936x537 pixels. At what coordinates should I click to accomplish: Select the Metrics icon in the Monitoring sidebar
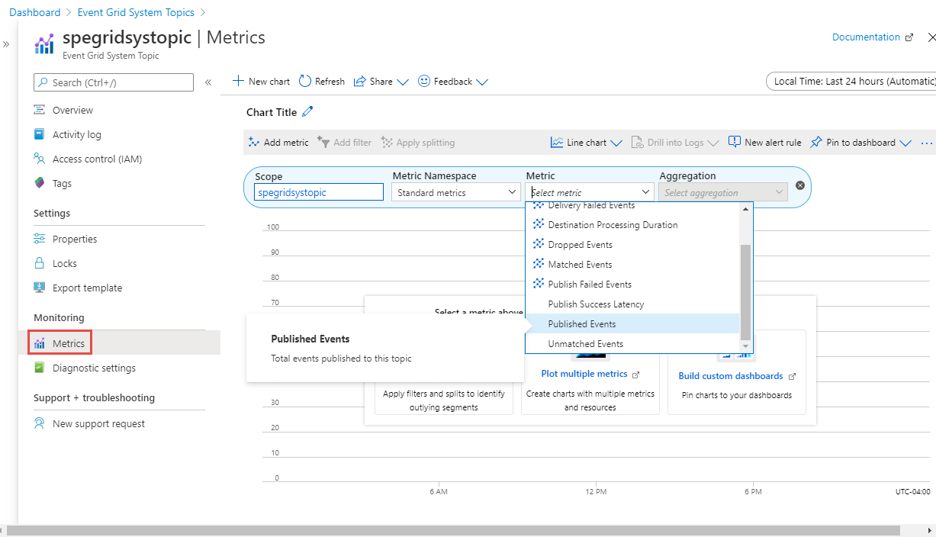41,342
